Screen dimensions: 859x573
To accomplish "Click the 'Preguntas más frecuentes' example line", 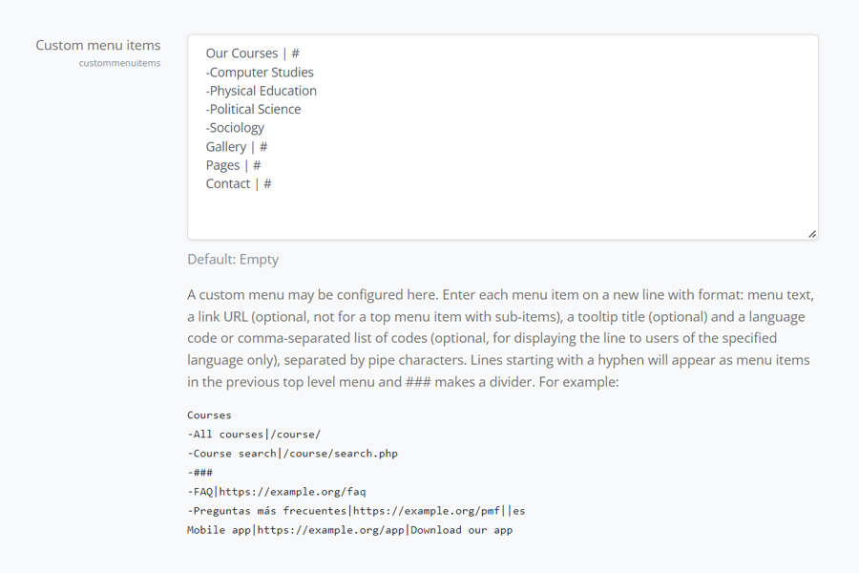I will (356, 511).
